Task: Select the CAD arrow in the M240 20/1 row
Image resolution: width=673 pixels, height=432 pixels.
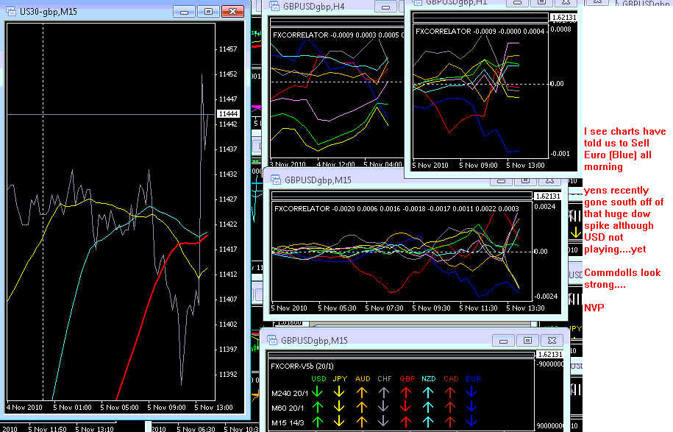Action: [x=450, y=392]
